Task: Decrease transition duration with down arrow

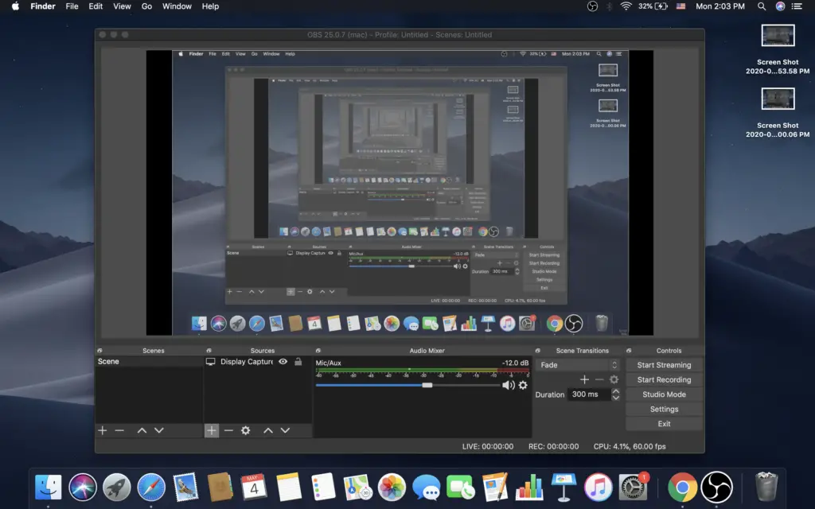Action: 616,398
